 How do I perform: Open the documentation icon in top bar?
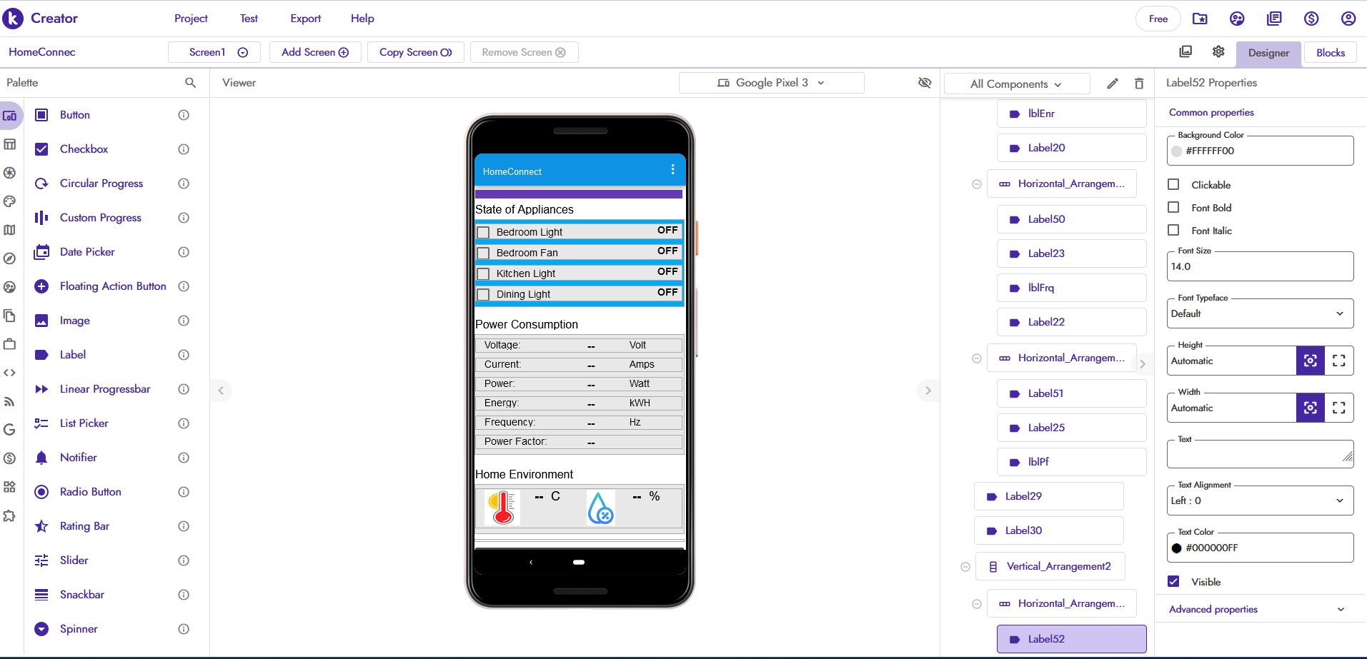[1274, 19]
